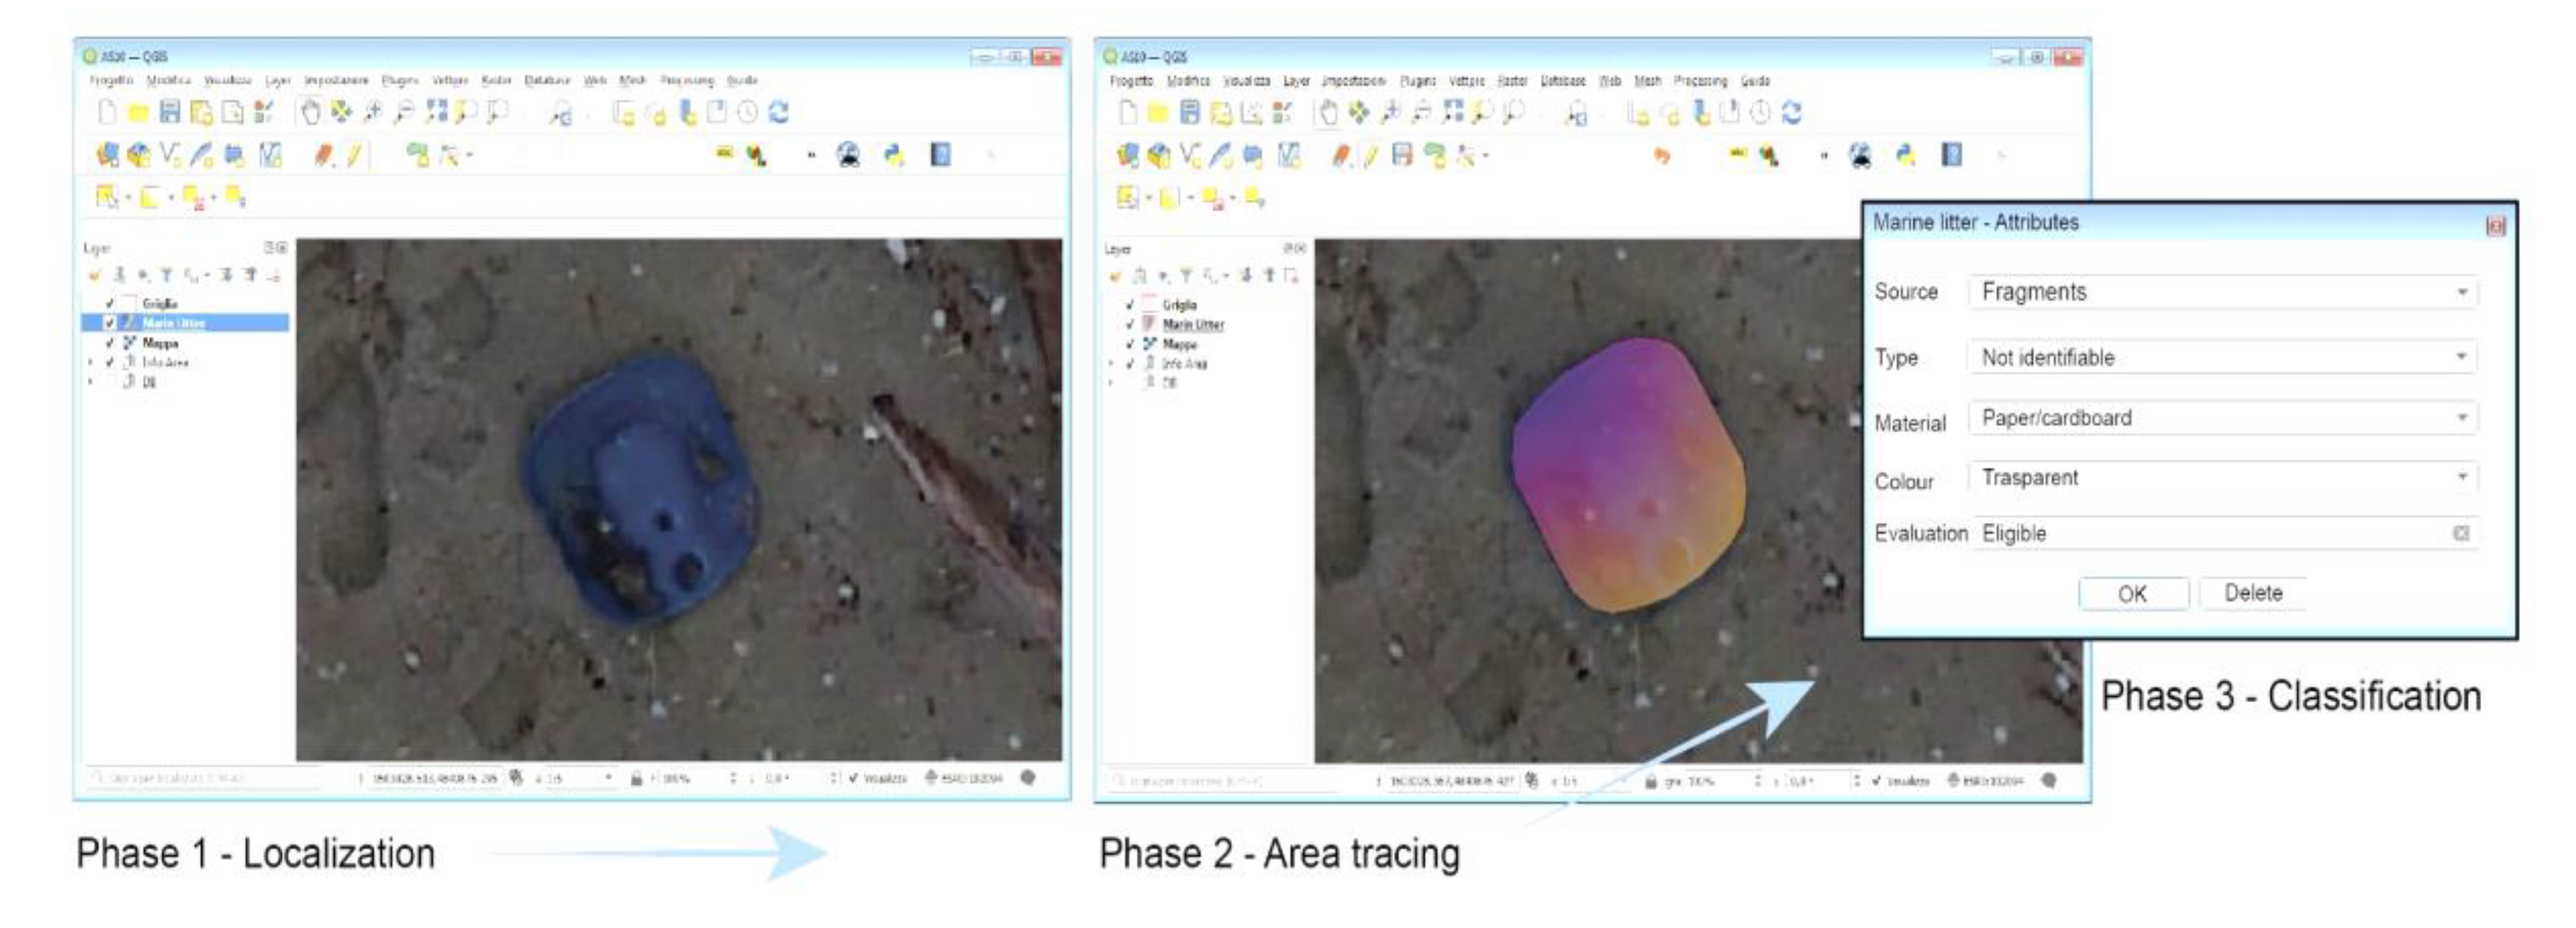This screenshot has width=2576, height=928.
Task: Click Open Project folder icon in right window
Action: 1158,113
